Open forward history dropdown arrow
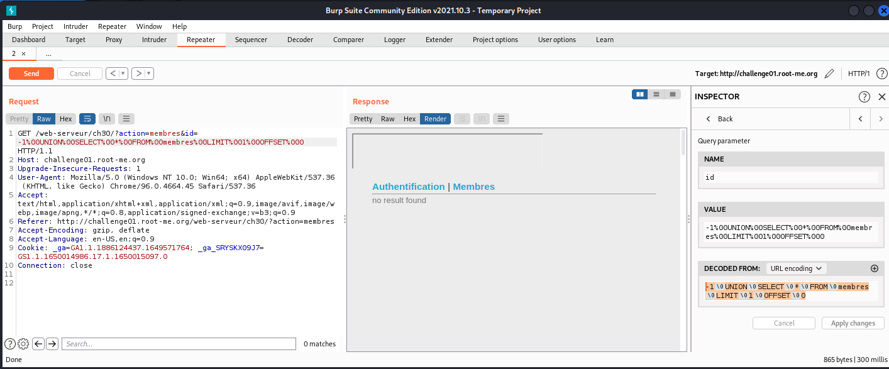Screen dimensions: 889x369 coord(149,74)
